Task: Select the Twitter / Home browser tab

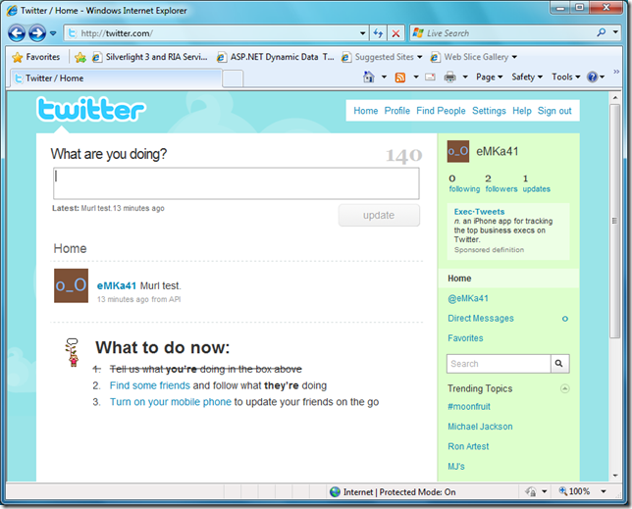Action: 116,78
